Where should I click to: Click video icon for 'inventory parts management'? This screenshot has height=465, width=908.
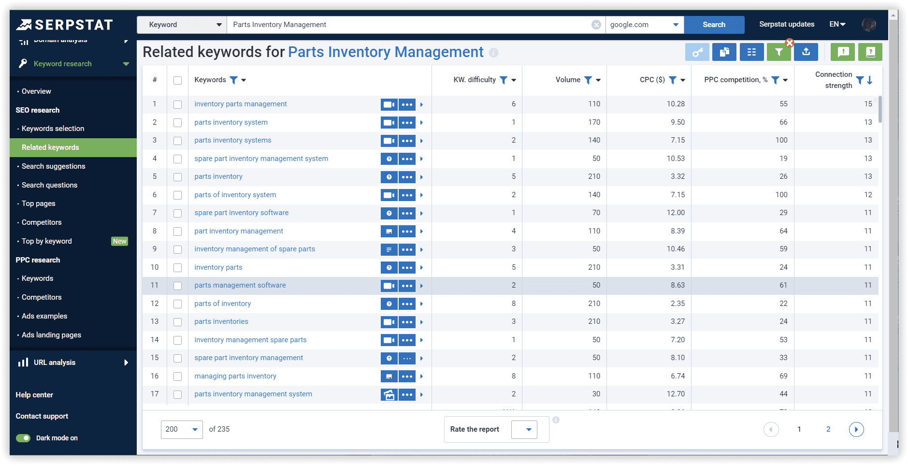click(x=389, y=104)
